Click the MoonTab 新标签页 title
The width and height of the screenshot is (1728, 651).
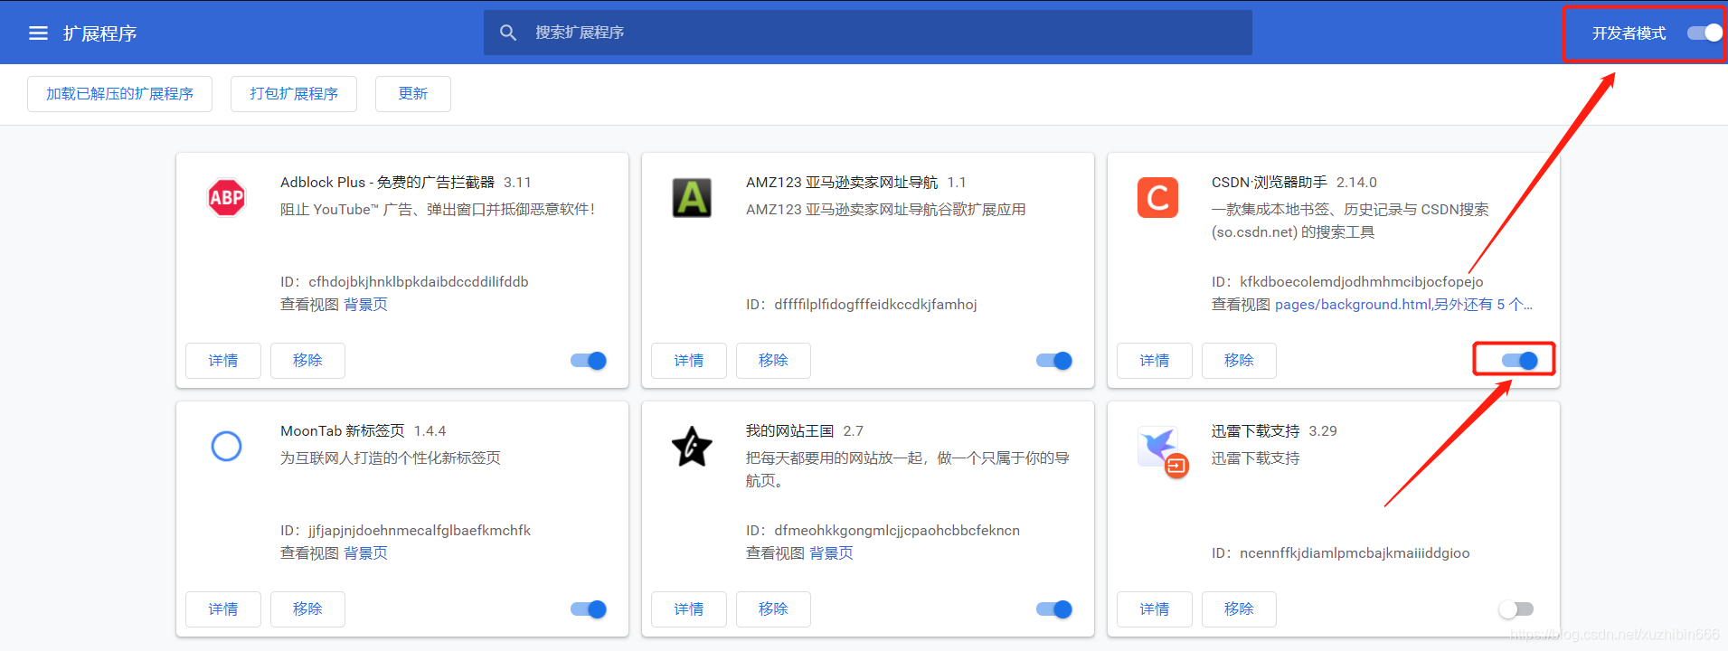click(343, 431)
